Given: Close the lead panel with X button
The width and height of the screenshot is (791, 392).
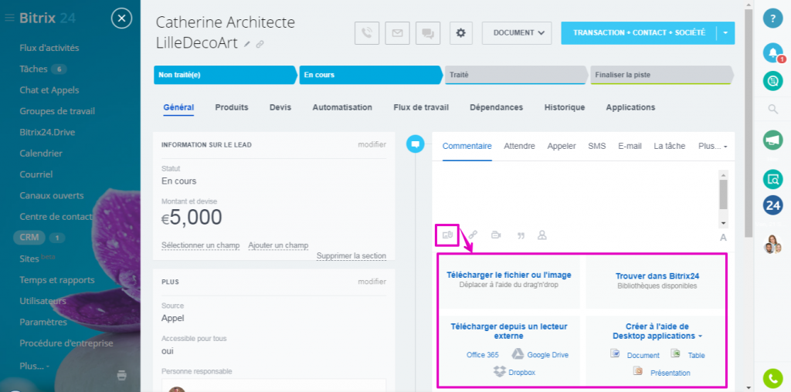Looking at the screenshot, I should pyautogui.click(x=121, y=19).
